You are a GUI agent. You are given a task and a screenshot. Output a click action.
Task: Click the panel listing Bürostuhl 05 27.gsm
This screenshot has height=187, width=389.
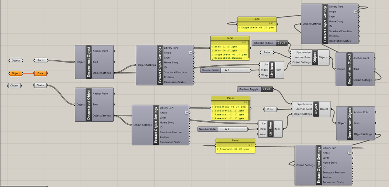pos(231,108)
